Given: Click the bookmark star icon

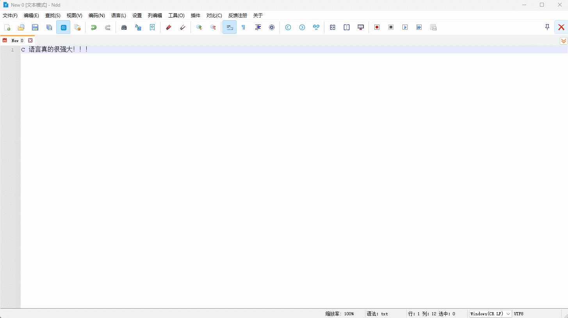Looking at the screenshot, I should pos(152,27).
